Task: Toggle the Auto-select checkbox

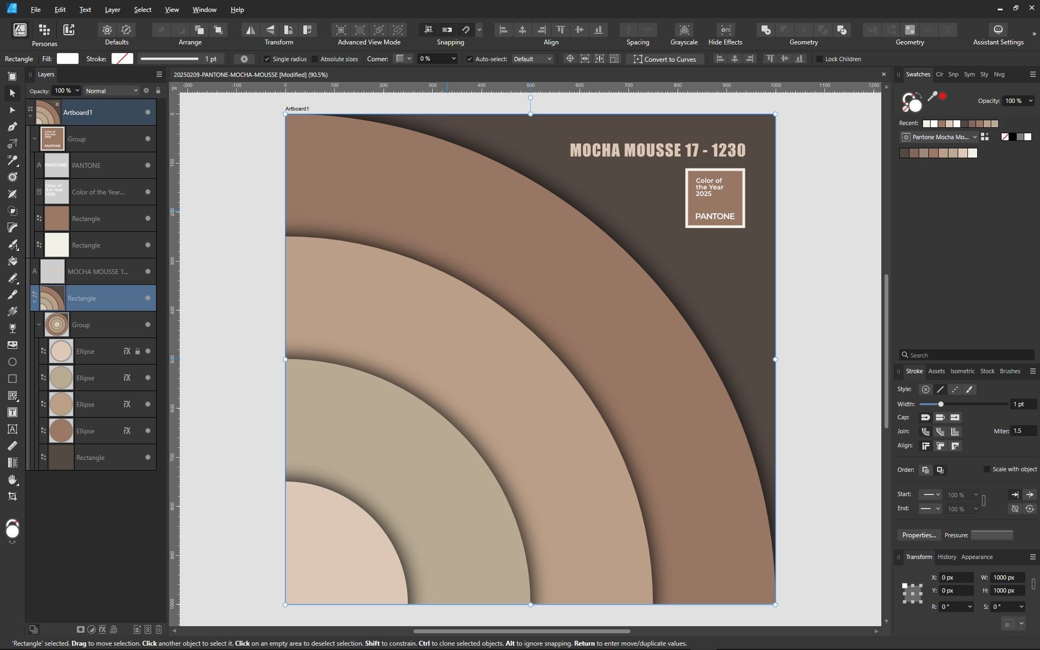Action: coord(469,59)
